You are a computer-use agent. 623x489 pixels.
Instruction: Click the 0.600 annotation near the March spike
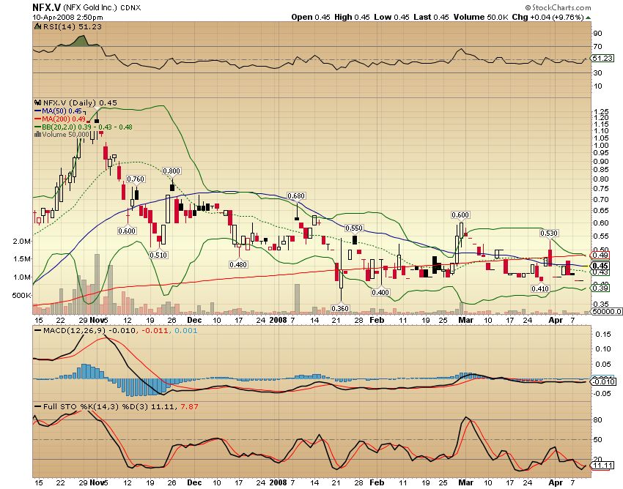(459, 216)
